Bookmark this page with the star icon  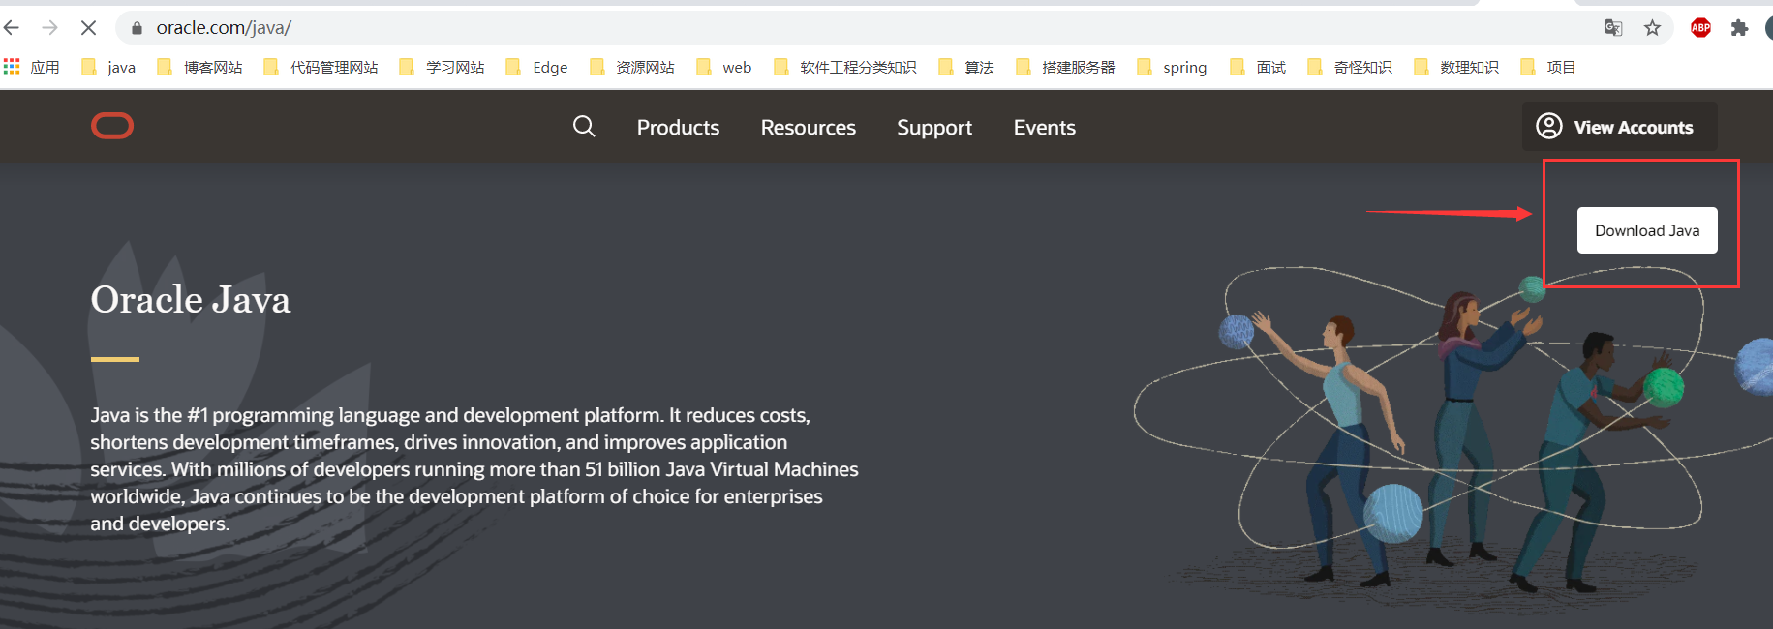click(1652, 28)
